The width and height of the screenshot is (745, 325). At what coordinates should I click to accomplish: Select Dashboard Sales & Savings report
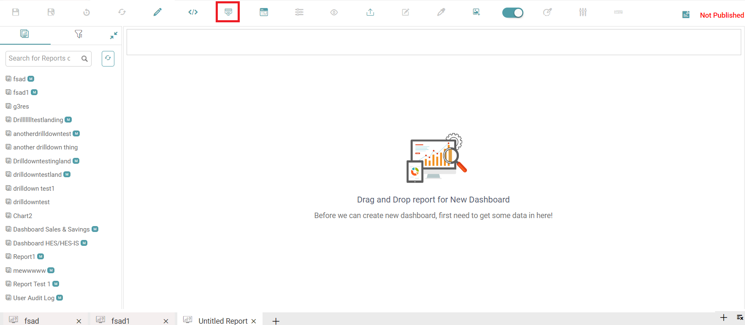51,229
